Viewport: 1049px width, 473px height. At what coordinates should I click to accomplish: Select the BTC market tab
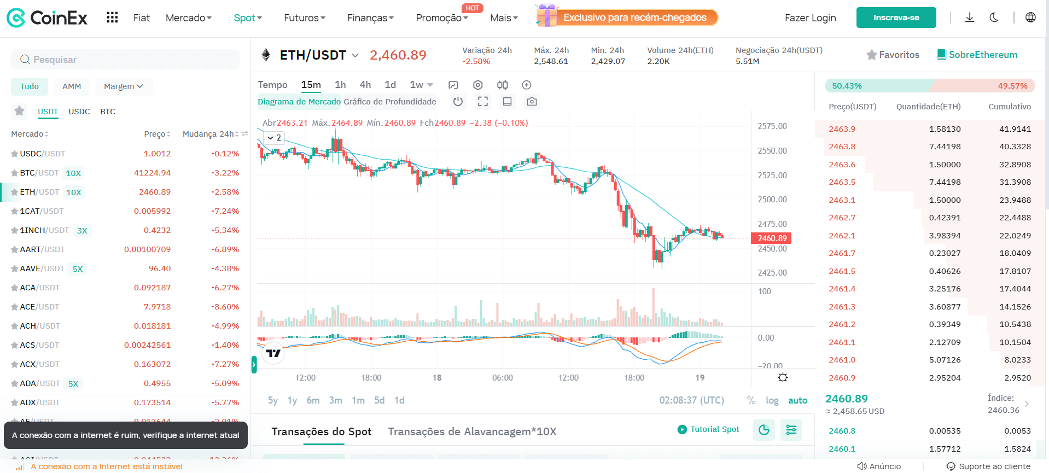[108, 112]
